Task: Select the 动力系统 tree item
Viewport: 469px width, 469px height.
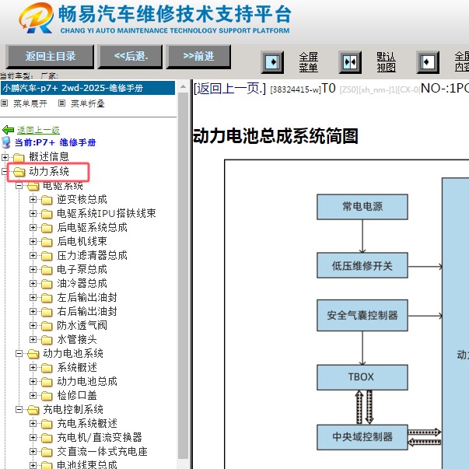Action: (49, 172)
